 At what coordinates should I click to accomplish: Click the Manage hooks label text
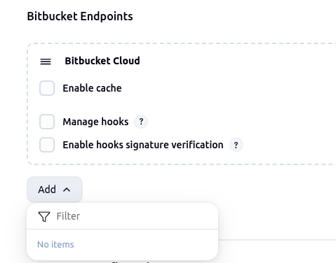[95, 122]
